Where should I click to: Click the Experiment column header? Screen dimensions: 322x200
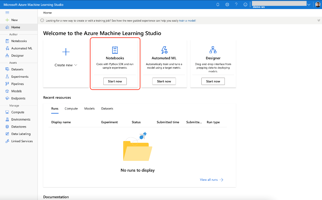point(109,122)
